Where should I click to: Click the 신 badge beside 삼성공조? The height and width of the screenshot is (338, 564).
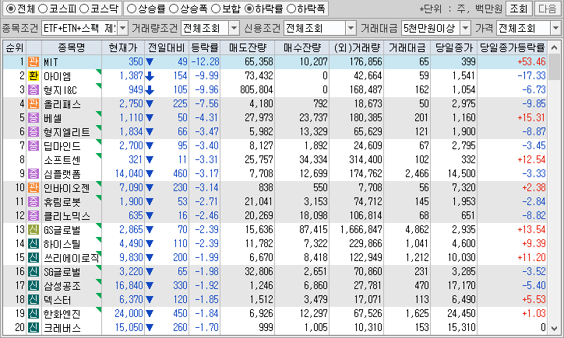(x=33, y=286)
